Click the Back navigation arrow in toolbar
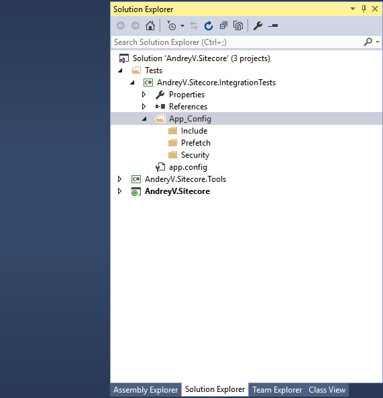 click(x=121, y=26)
